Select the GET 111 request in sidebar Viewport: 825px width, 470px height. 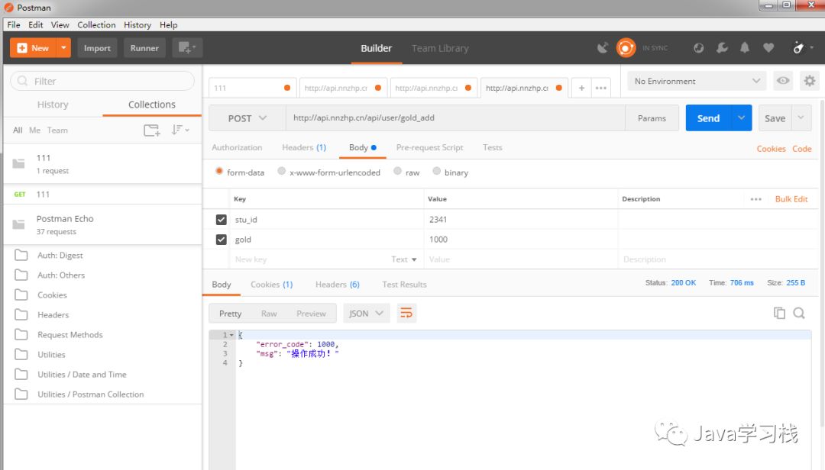click(102, 195)
